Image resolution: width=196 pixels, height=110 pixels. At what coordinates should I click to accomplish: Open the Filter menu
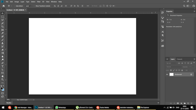point(39,2)
